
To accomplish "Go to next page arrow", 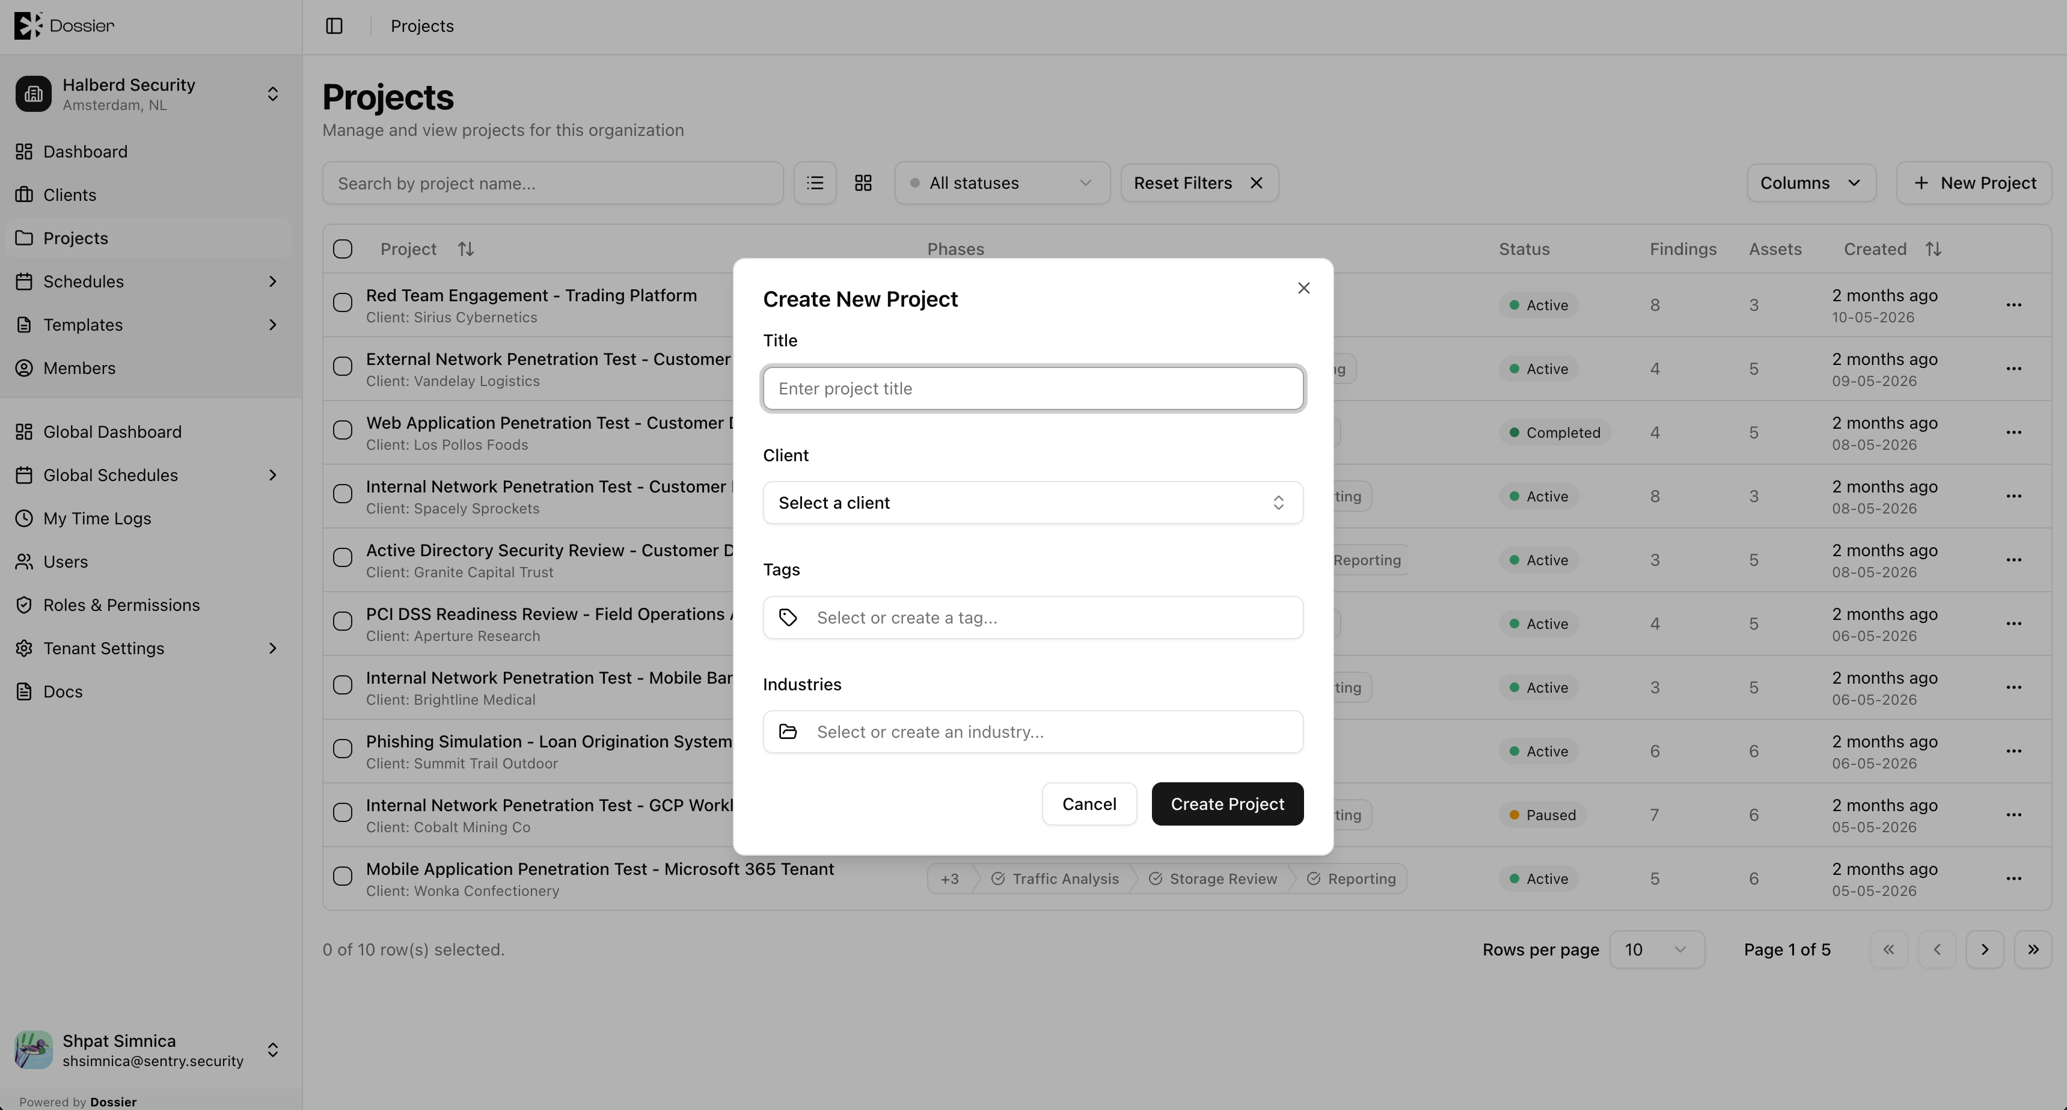I will click(x=1985, y=949).
